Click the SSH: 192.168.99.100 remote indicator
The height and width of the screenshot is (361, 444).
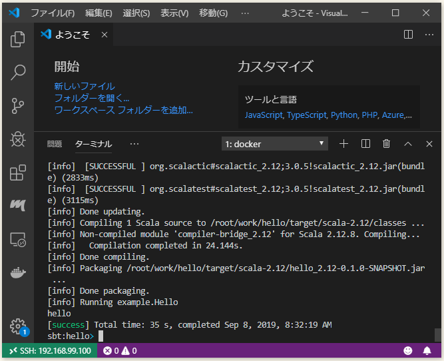tap(50, 351)
